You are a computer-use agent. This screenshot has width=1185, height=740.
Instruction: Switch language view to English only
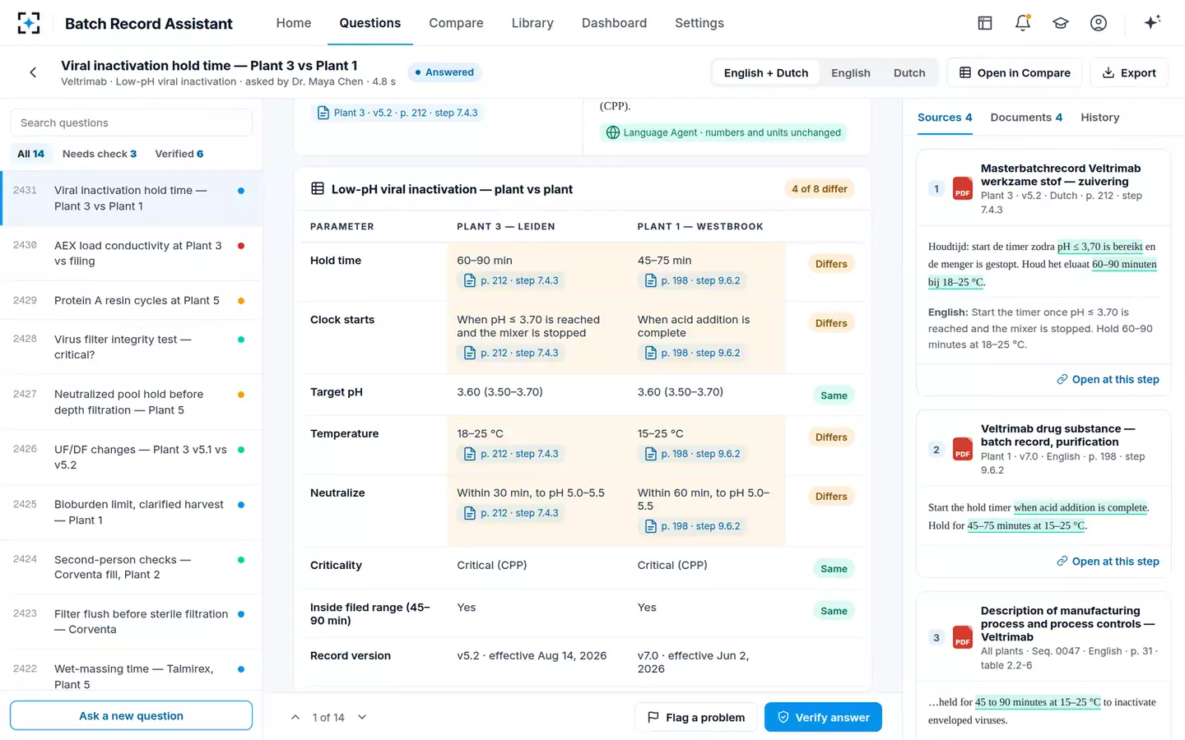pyautogui.click(x=851, y=73)
